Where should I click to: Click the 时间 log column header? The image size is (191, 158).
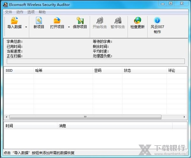pyautogui.click(x=31, y=126)
